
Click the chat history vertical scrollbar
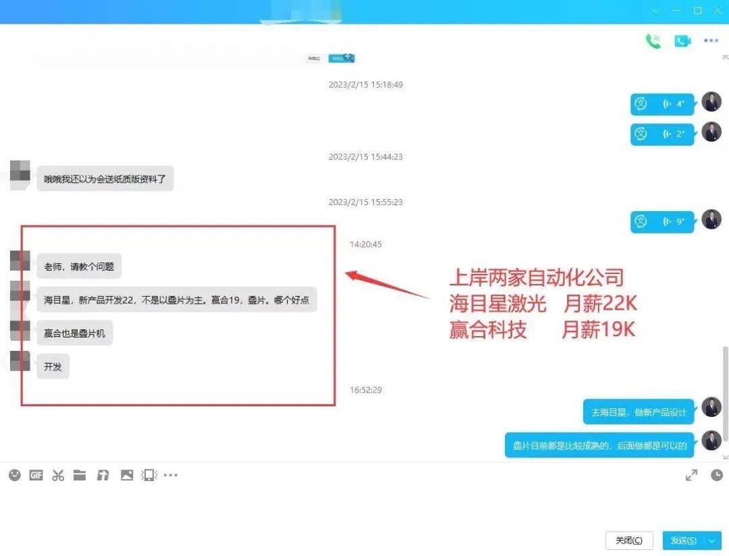(x=725, y=395)
